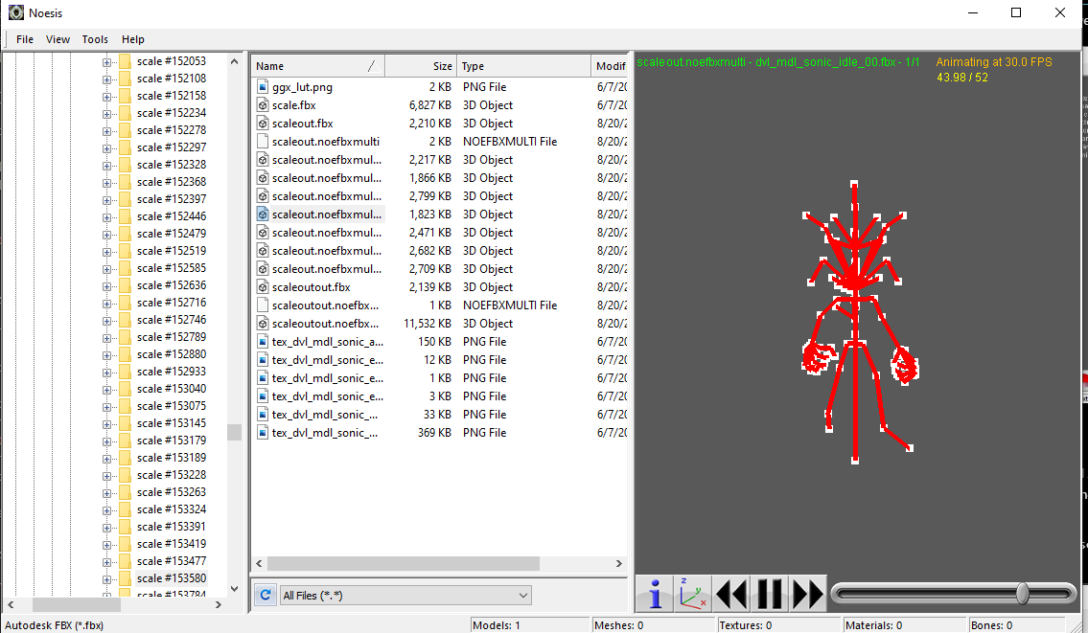Click the scale #153580 folder icon
1088x633 pixels.
coord(125,578)
